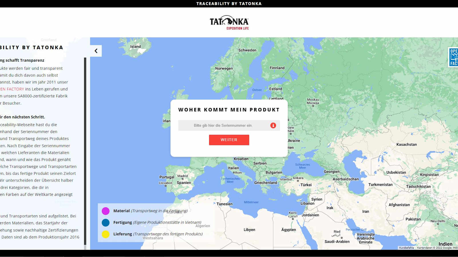Open the Open Factory badge on the right

[453, 57]
